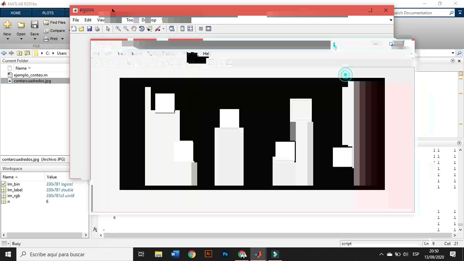The height and width of the screenshot is (261, 464).
Task: Select the Pan hand tool
Action: coord(134,29)
